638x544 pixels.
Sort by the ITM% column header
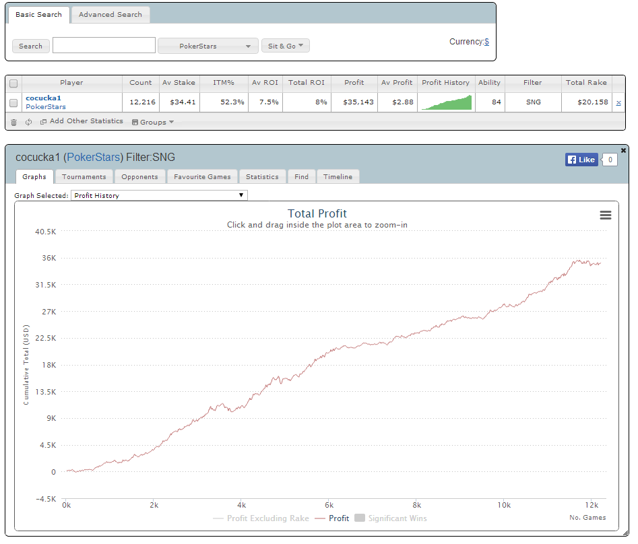pyautogui.click(x=224, y=83)
